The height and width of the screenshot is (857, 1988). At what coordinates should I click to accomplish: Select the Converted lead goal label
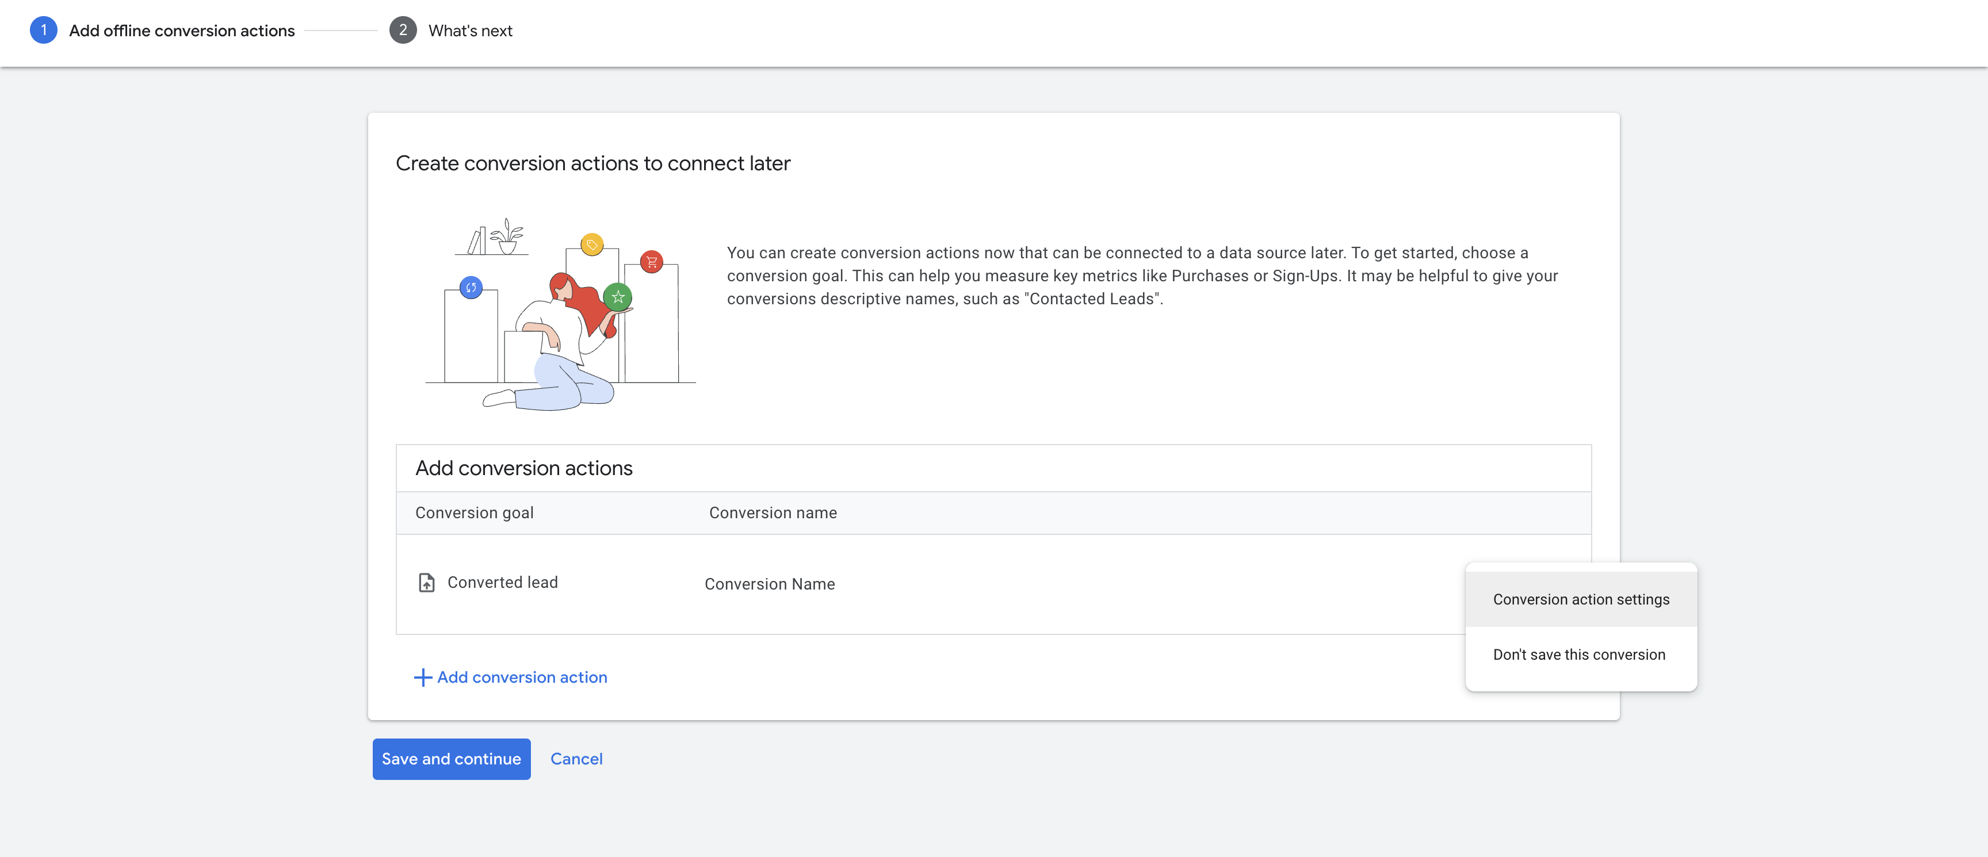(502, 583)
